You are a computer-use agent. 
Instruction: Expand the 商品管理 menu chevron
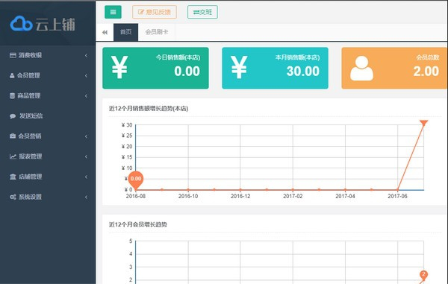87,96
